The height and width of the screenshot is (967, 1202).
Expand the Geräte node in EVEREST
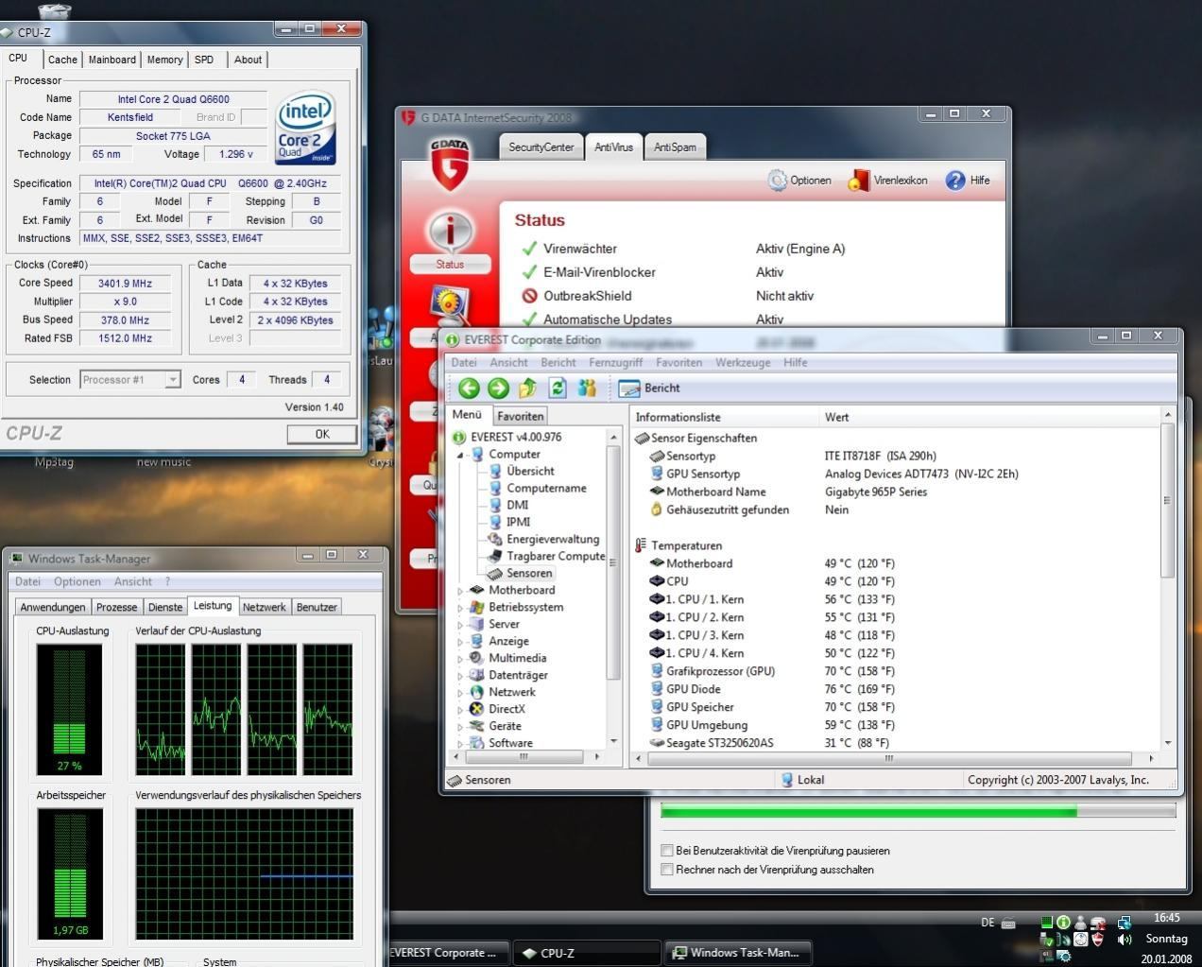click(461, 727)
